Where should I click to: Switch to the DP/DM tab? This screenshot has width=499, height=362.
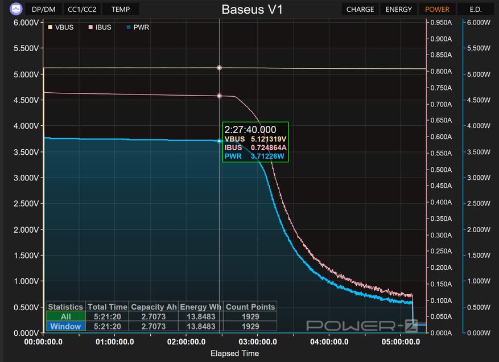44,9
